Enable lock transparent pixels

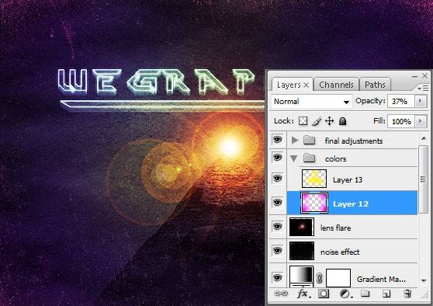click(303, 121)
